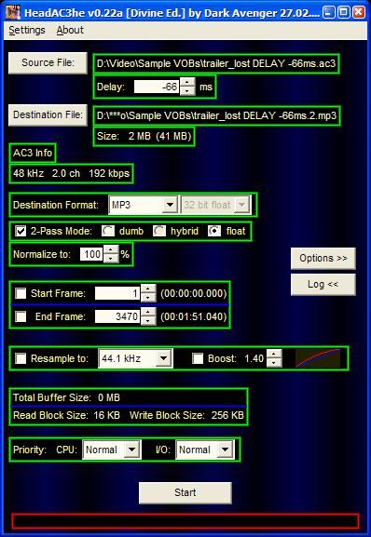Select the hybrid 2-pass mode
Viewport: 371px width, 537px height.
159,231
